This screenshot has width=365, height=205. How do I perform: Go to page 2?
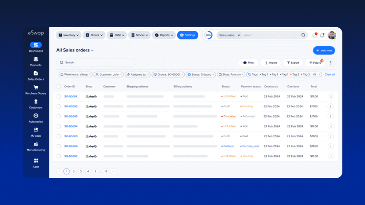click(74, 172)
